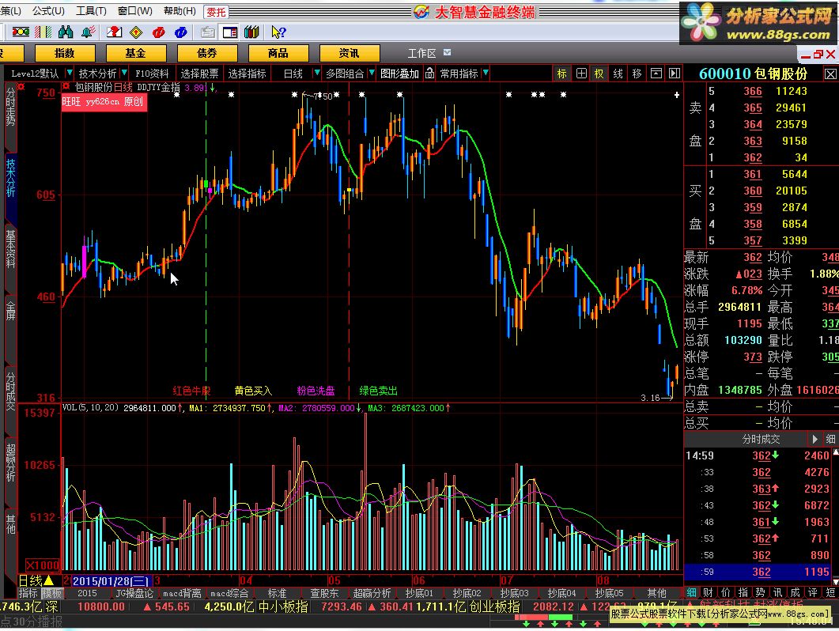The image size is (839, 631).
Task: Click the traffic light toolbar icon
Action: pyautogui.click(x=21, y=32)
